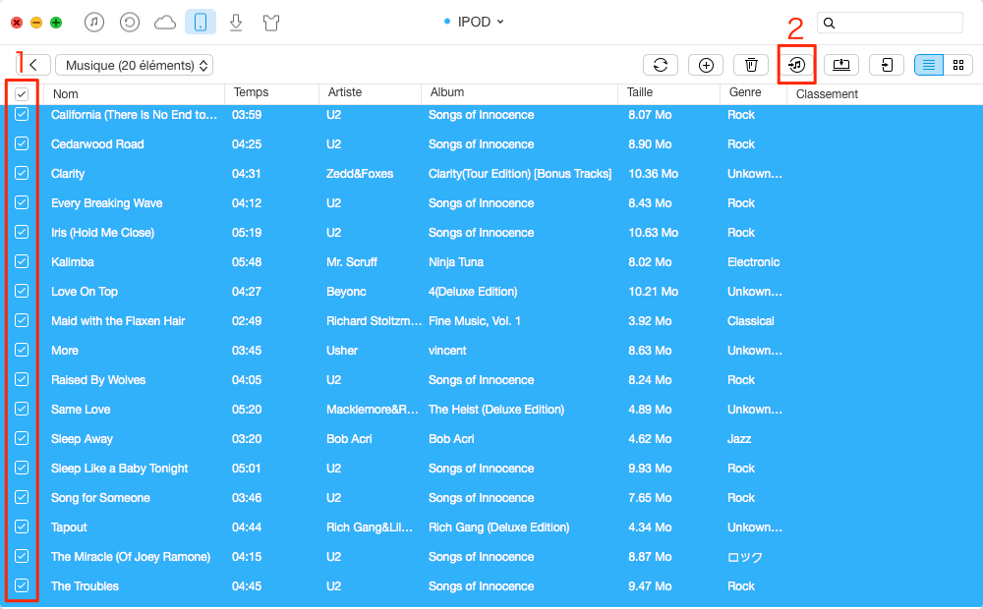Select the song Sleep Like a Baby Tonight
983x609 pixels.
pyautogui.click(x=120, y=468)
